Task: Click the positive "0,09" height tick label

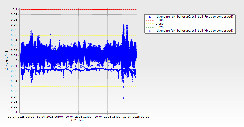Action: coord(14,15)
